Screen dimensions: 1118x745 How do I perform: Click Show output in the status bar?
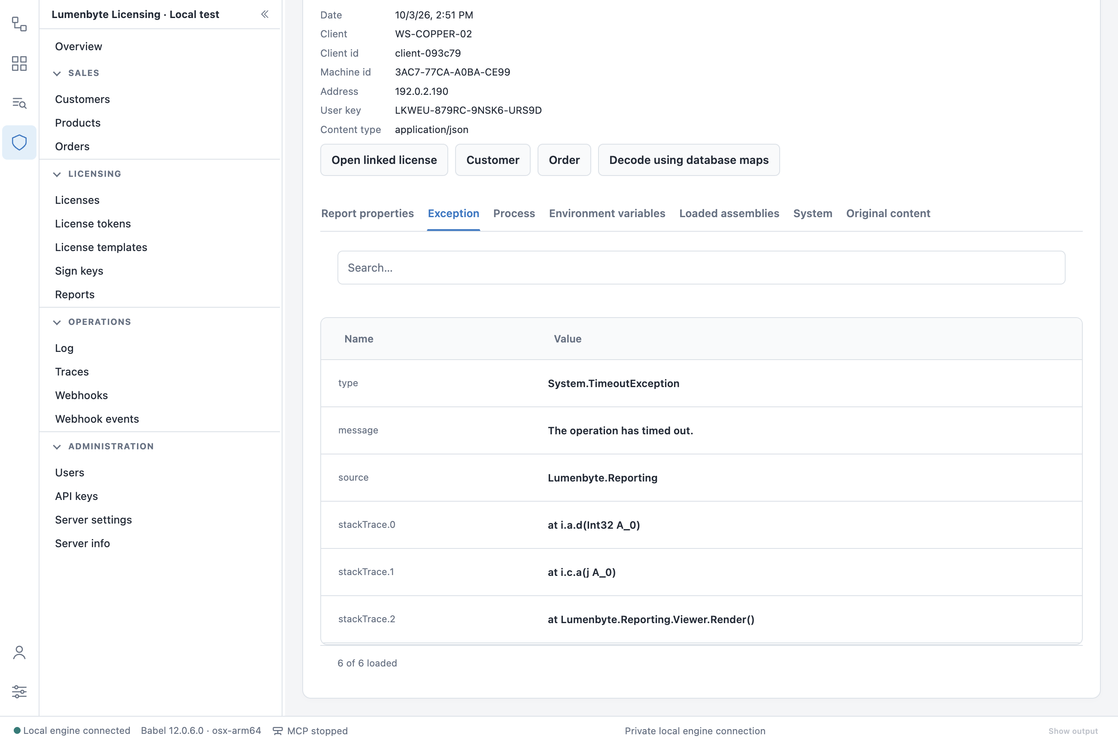click(x=1073, y=731)
